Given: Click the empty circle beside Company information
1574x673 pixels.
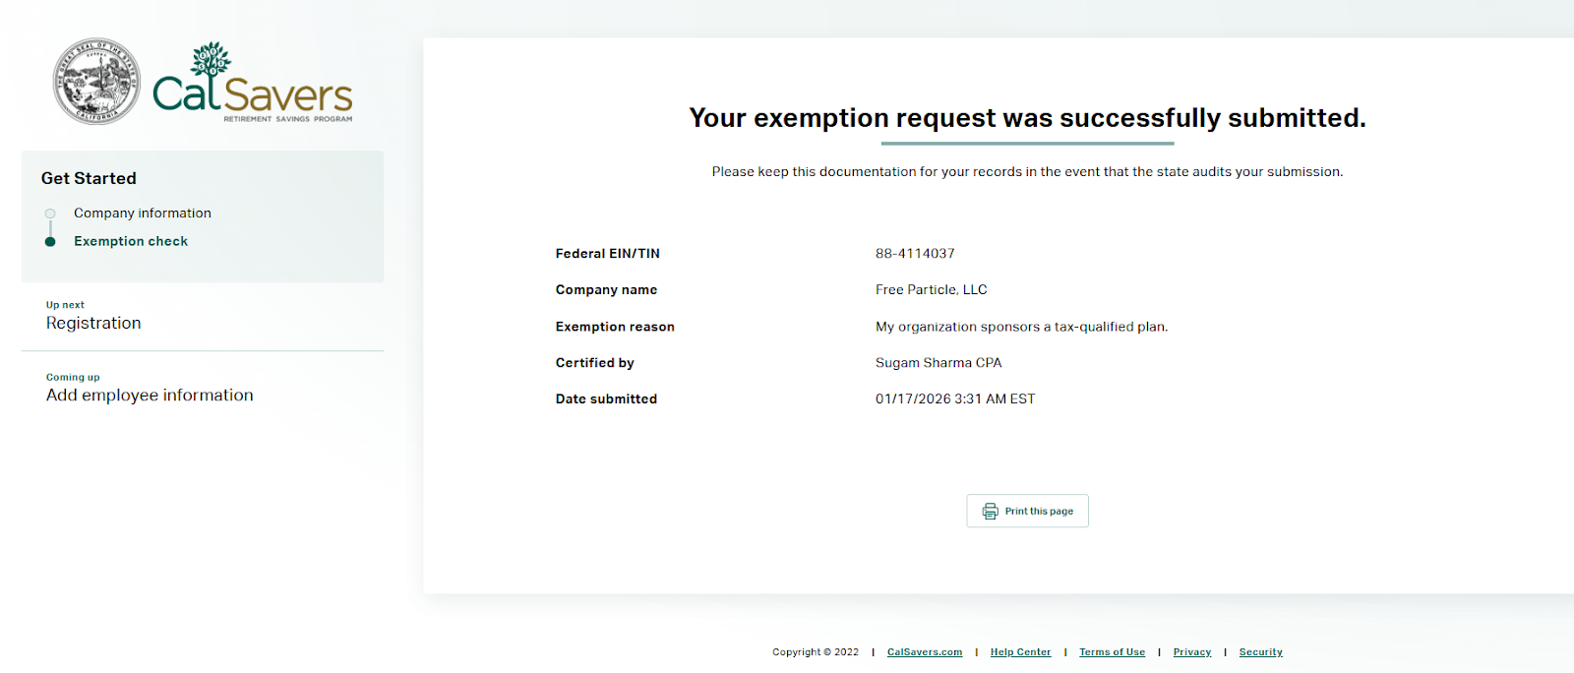Looking at the screenshot, I should (50, 214).
